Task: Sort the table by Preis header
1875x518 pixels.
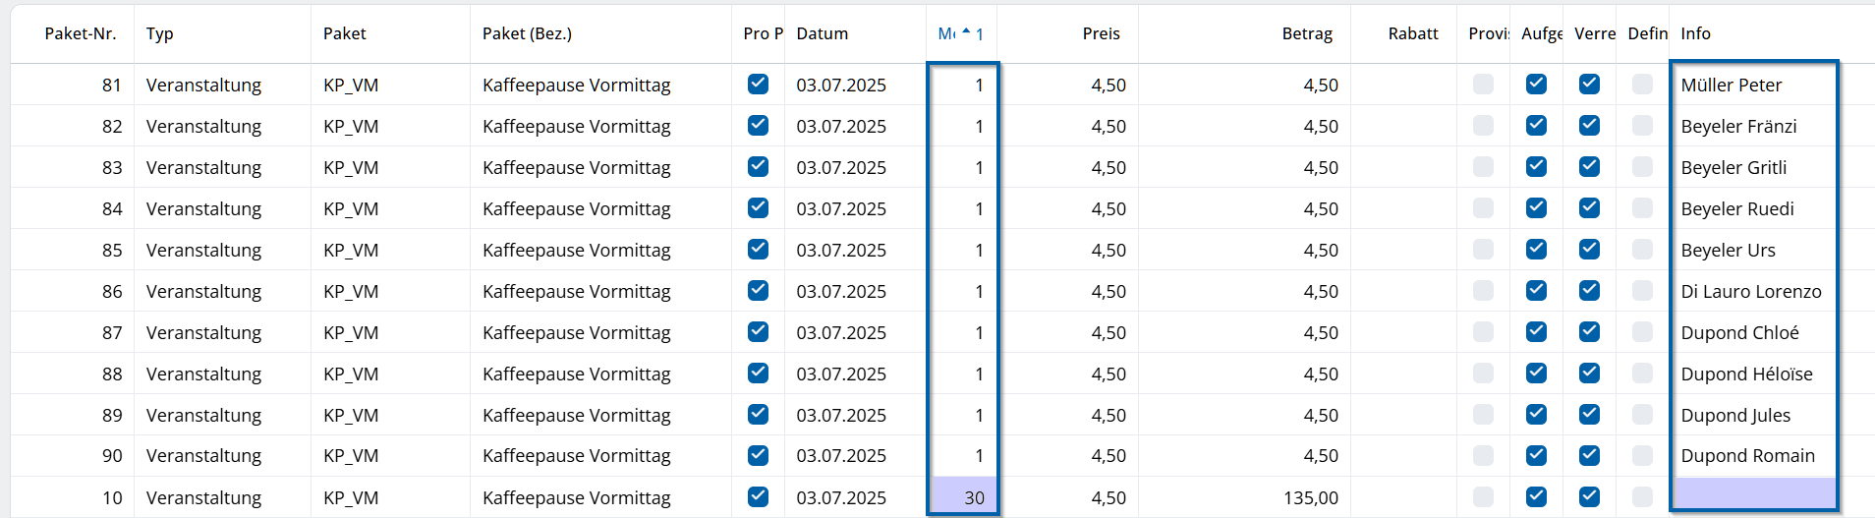Action: tap(1101, 33)
